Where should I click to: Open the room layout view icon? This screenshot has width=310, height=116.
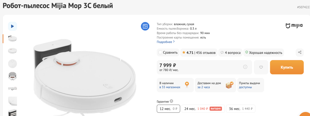pyautogui.click(x=145, y=26)
